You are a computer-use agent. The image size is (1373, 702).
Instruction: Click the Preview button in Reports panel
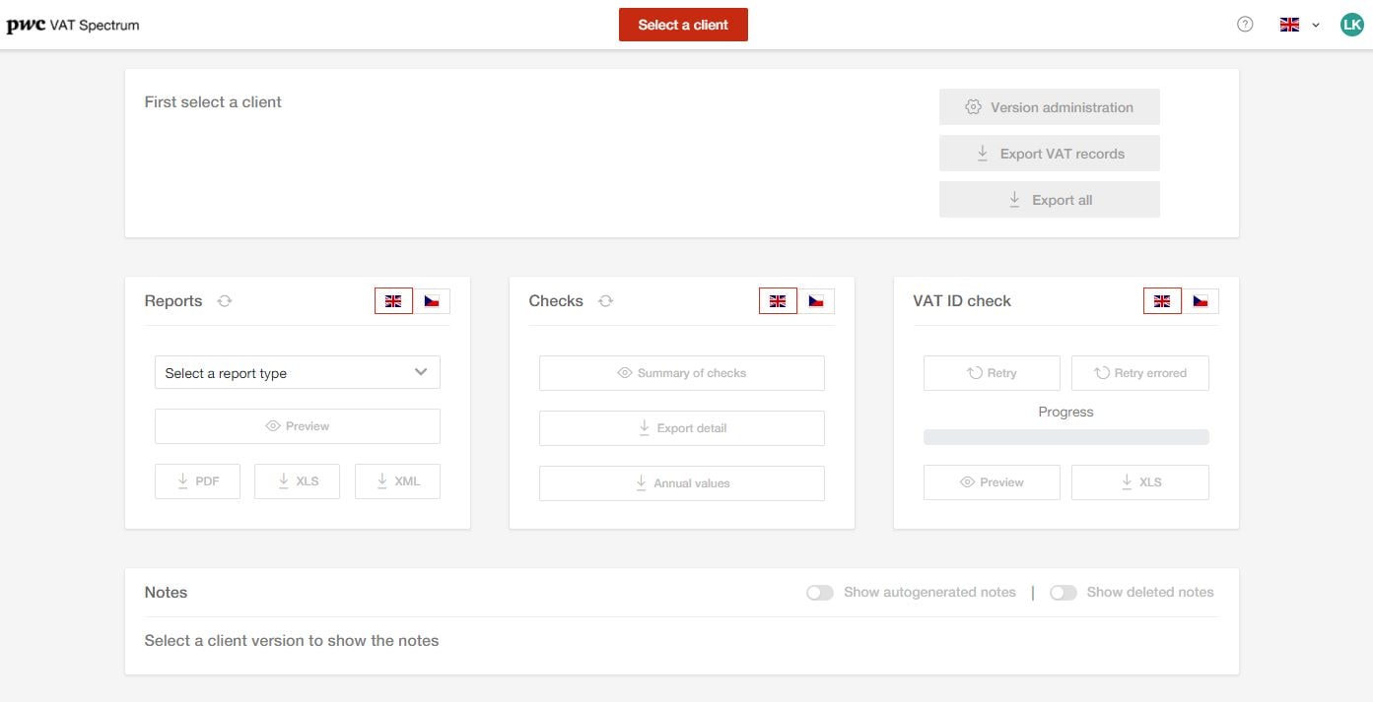point(298,426)
